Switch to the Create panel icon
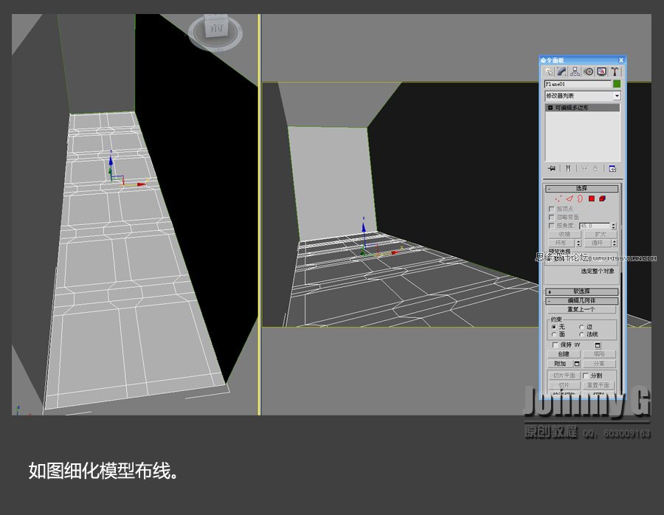Image resolution: width=664 pixels, height=515 pixels. (x=549, y=71)
